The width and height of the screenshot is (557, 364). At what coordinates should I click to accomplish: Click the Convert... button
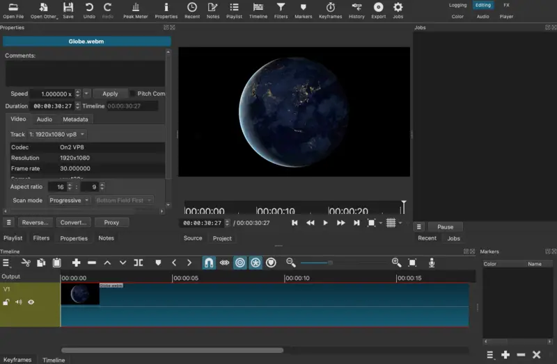click(73, 222)
